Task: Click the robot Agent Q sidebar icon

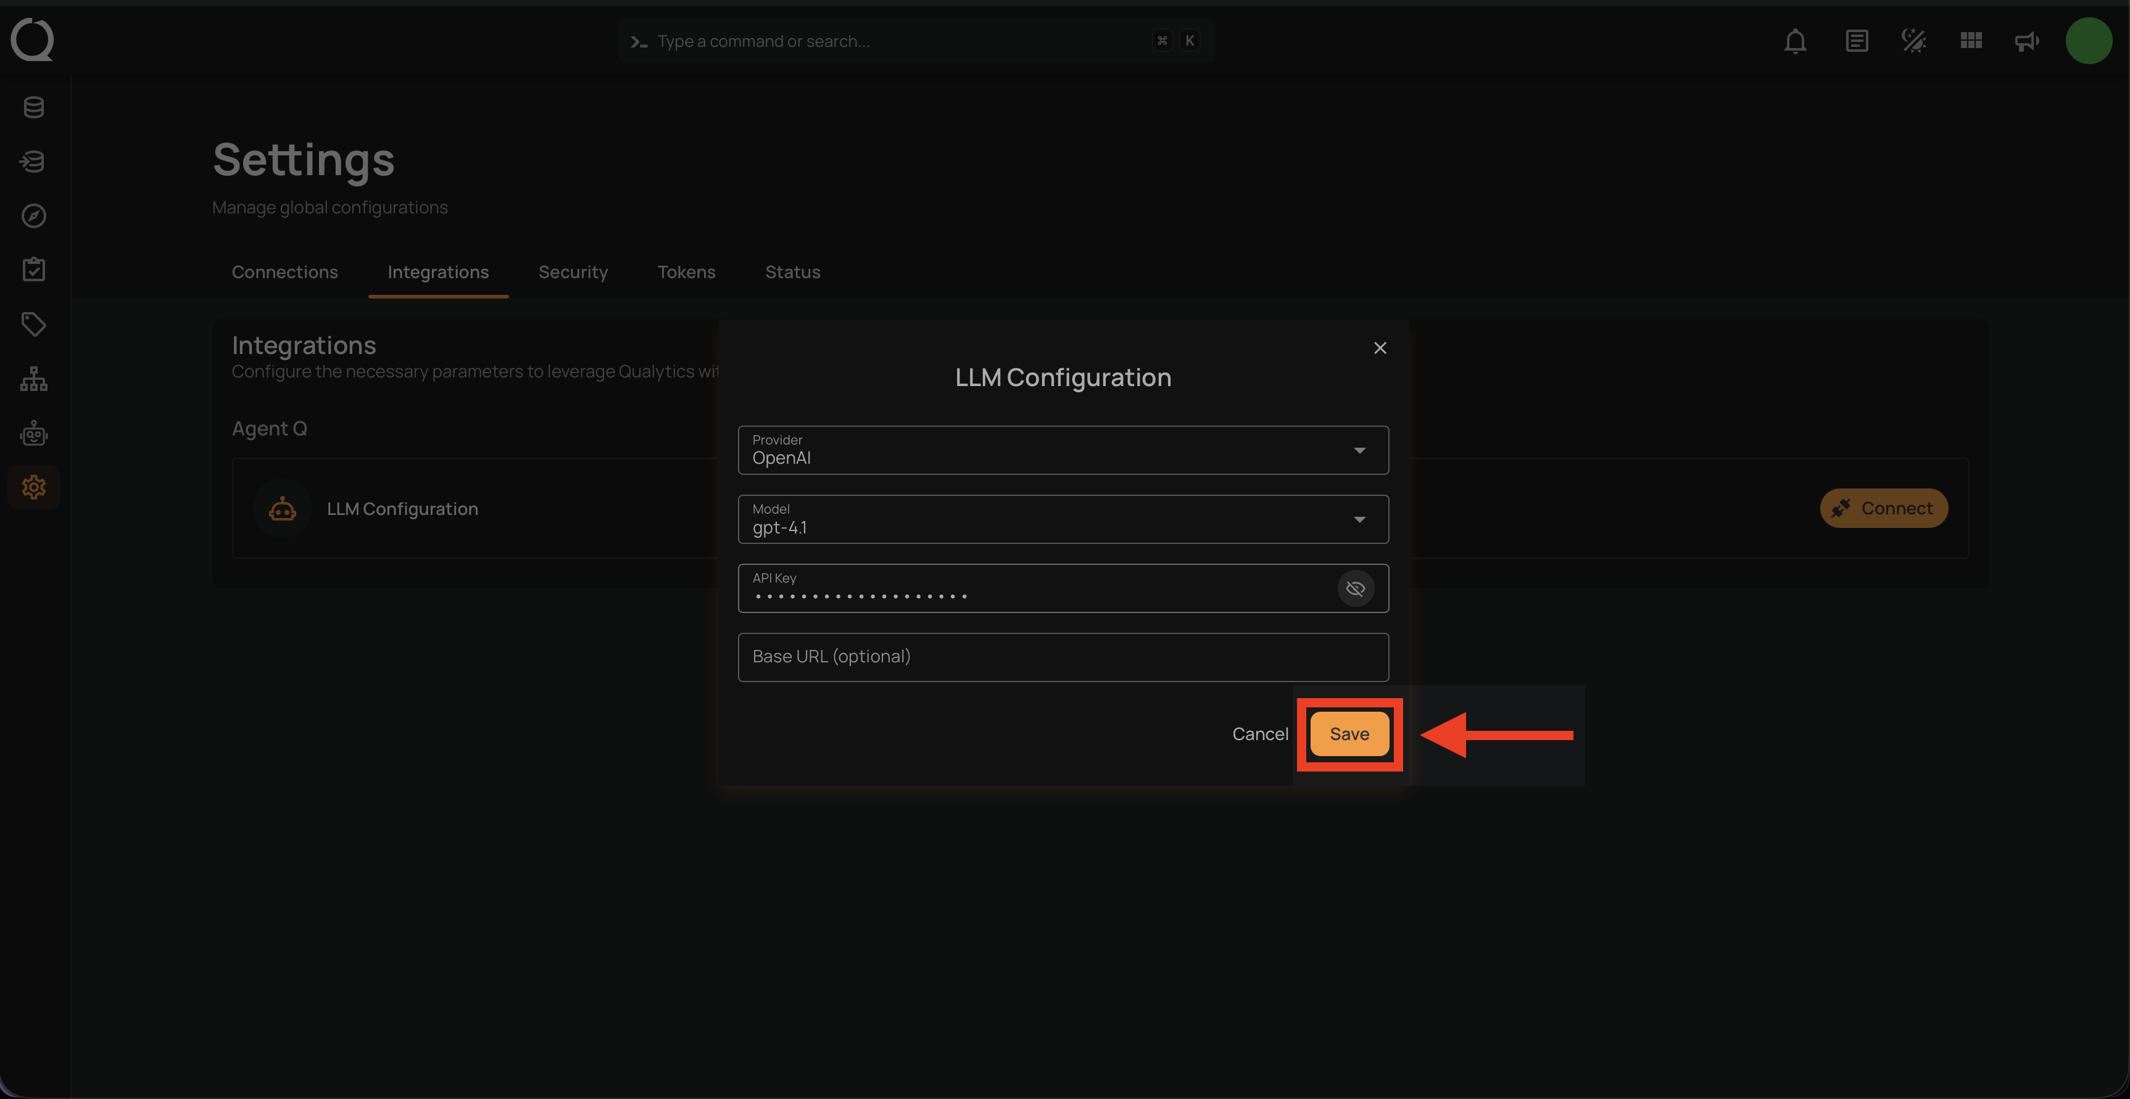Action: (x=34, y=433)
